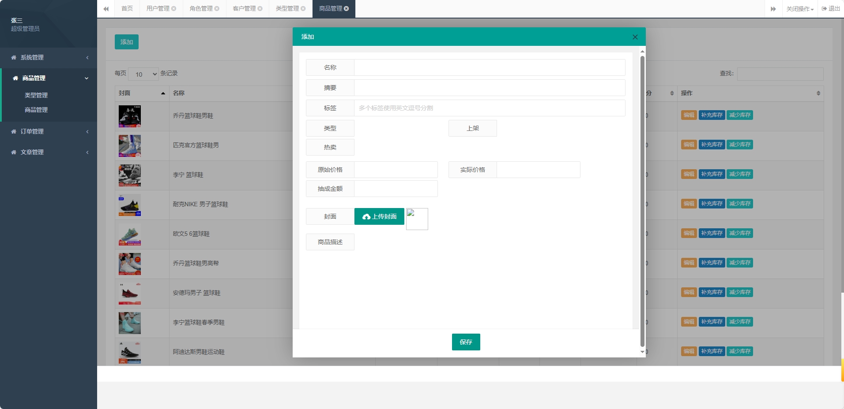Viewport: 844px width, 409px height.
Task: Switch to the 首页 tab
Action: point(127,9)
